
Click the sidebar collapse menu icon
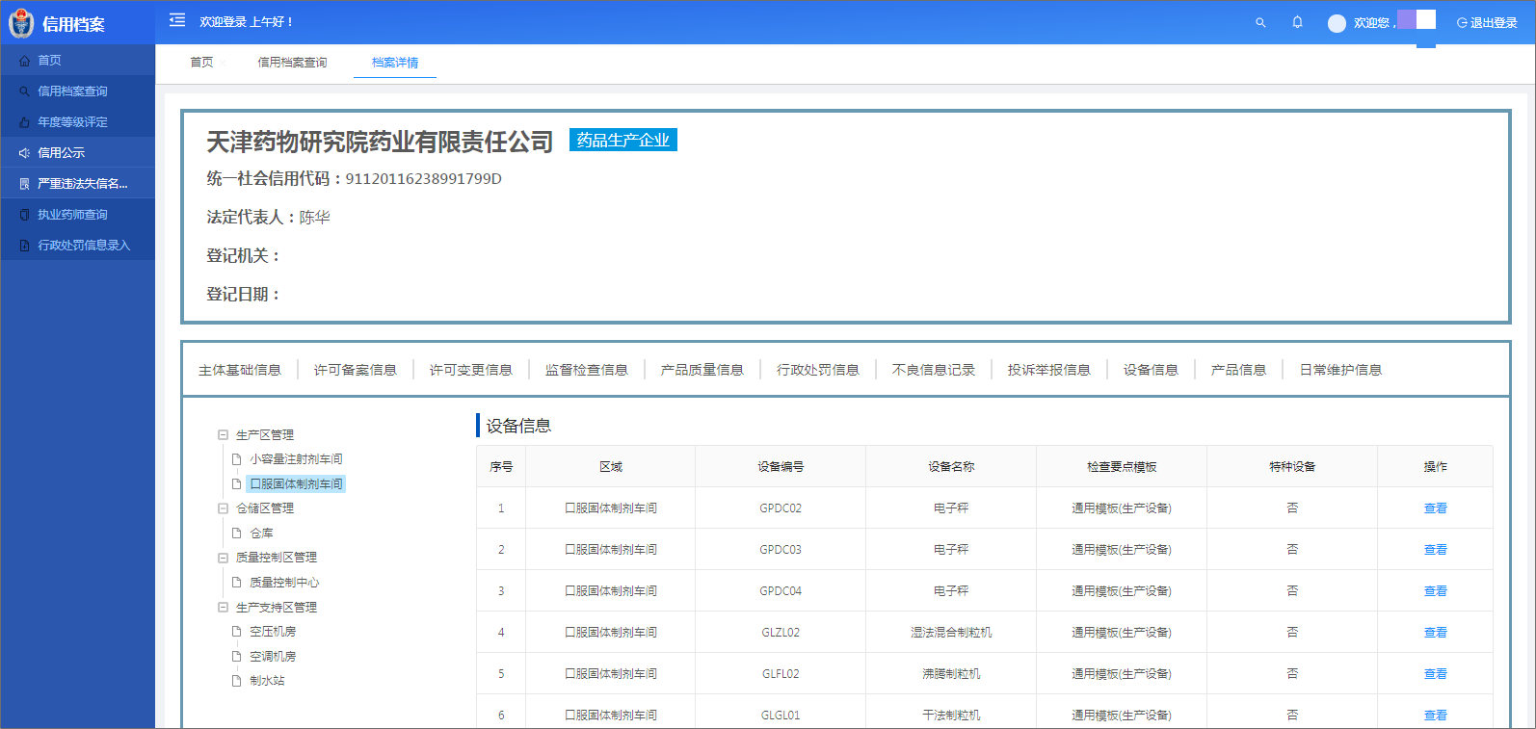[177, 20]
